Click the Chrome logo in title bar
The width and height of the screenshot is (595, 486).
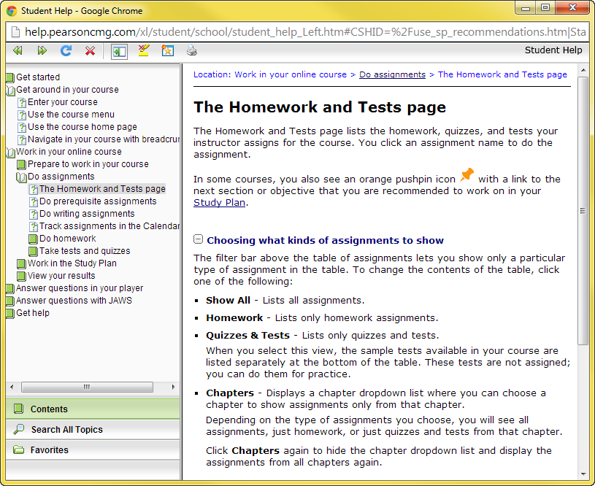(12, 11)
